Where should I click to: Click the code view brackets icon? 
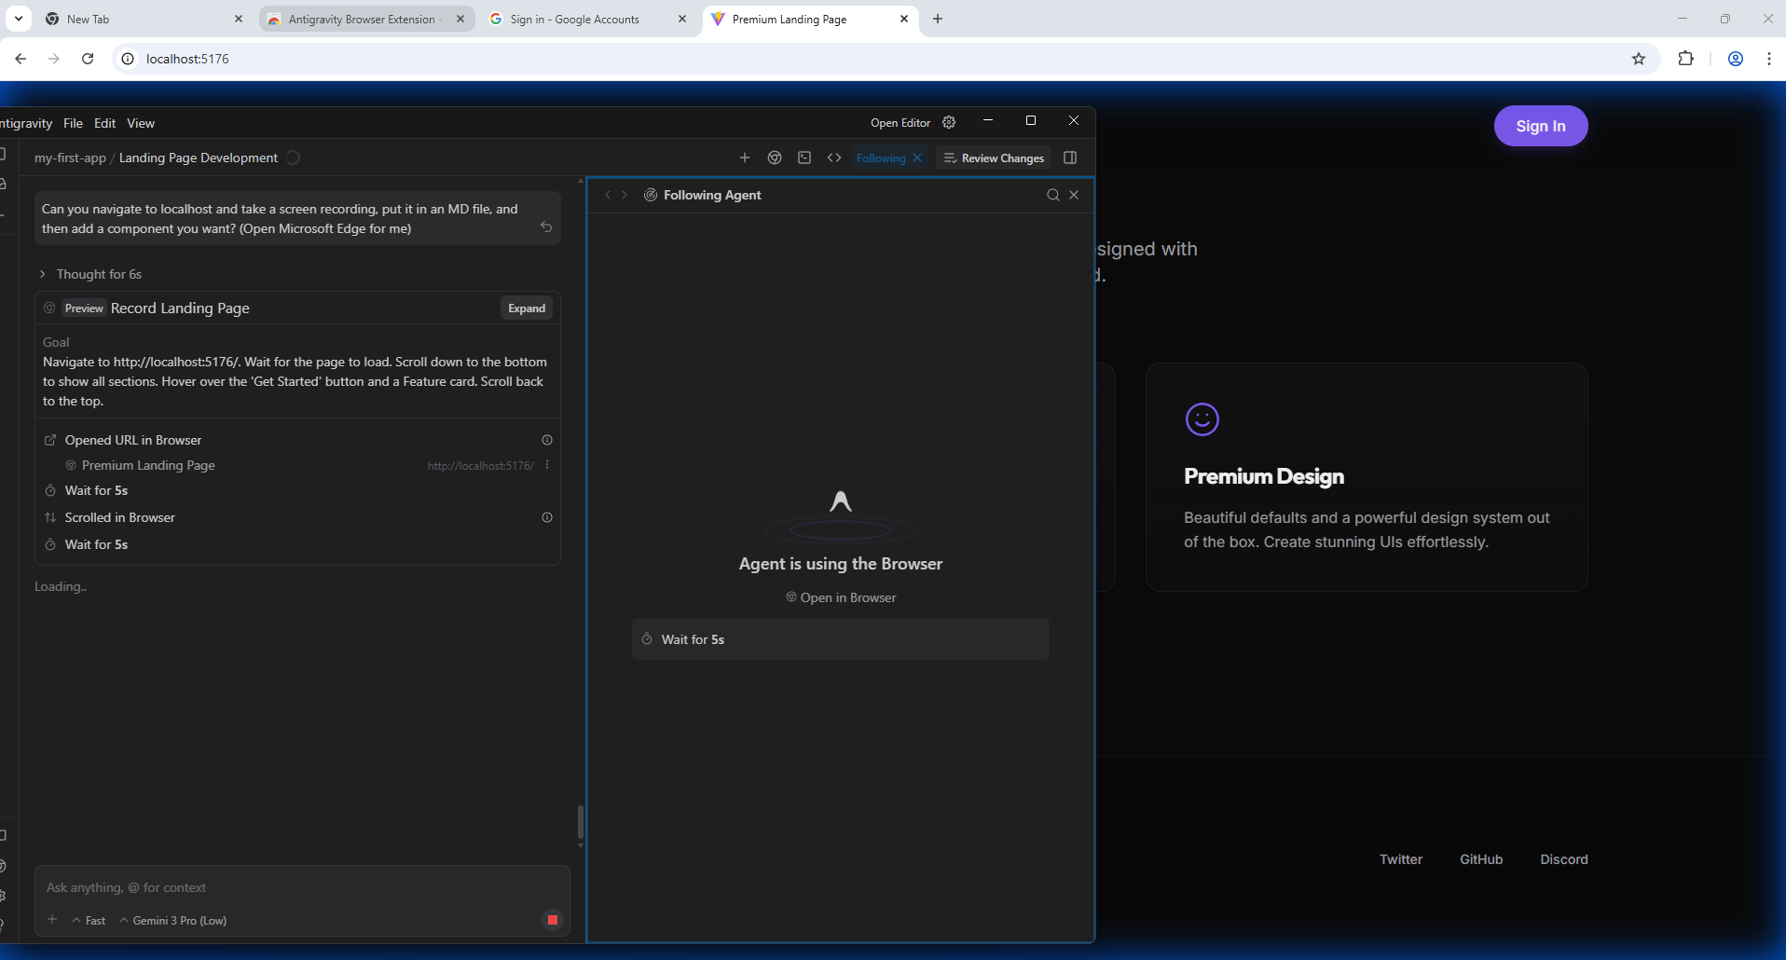coord(834,158)
